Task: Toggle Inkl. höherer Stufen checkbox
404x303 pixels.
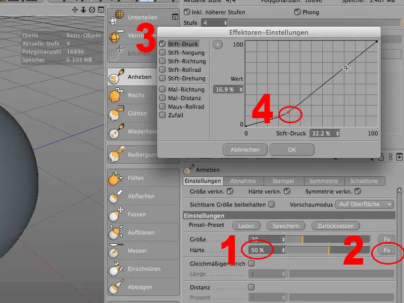Action: pos(187,12)
